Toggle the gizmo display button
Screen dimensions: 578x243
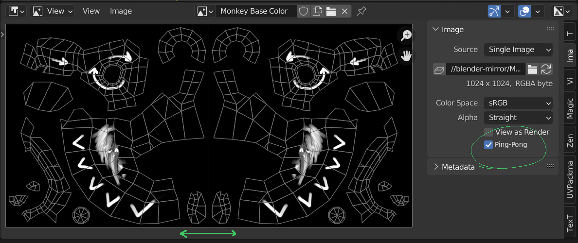[494, 11]
